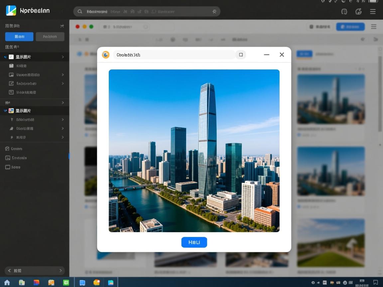Open the hamburger menu at top right
The width and height of the screenshot is (383, 287).
click(373, 11)
